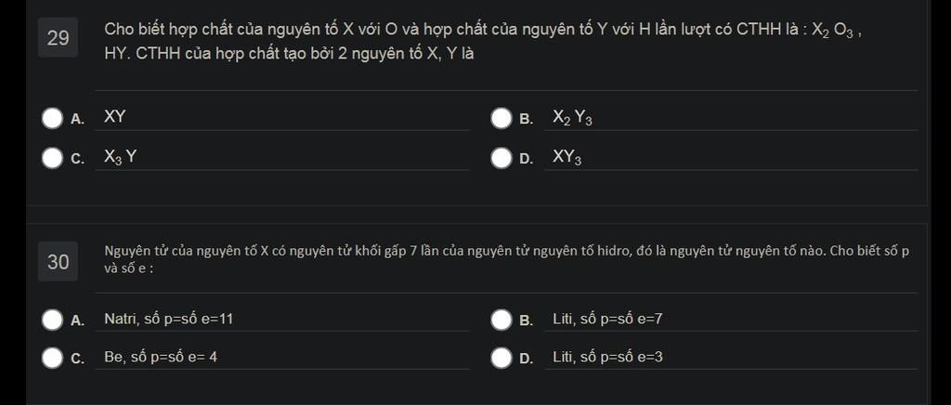The image size is (951, 405).
Task: Pick answer 'Liti, số p=số e=7'
Action: (607, 320)
